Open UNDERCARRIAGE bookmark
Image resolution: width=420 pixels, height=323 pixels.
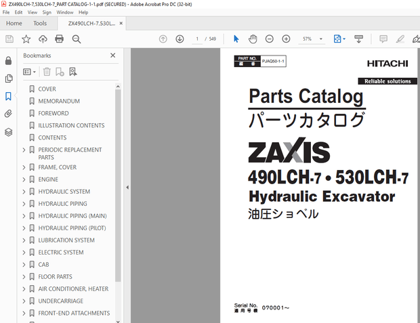pyautogui.click(x=60, y=301)
